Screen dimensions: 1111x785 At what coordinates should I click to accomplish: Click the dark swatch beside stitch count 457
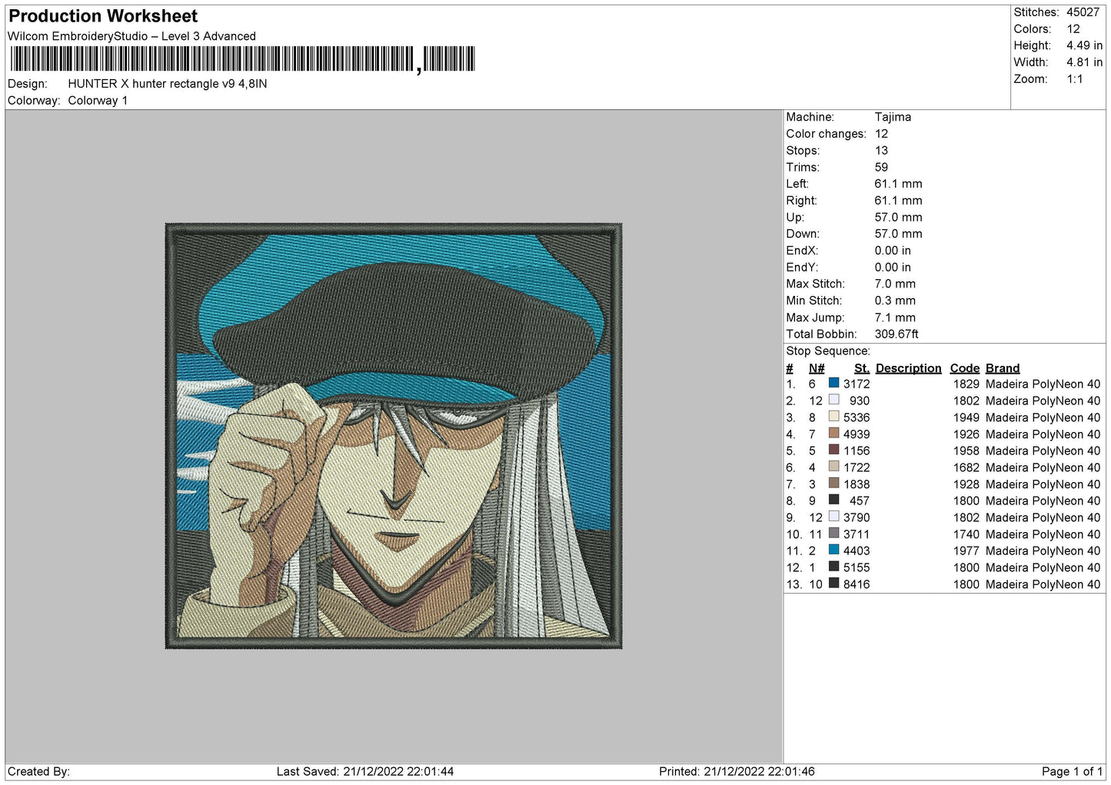pyautogui.click(x=833, y=500)
